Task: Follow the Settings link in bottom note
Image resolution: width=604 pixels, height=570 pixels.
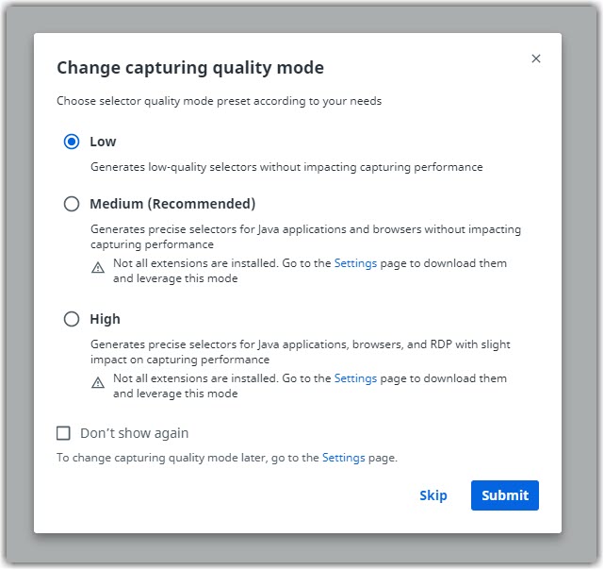Action: (343, 458)
